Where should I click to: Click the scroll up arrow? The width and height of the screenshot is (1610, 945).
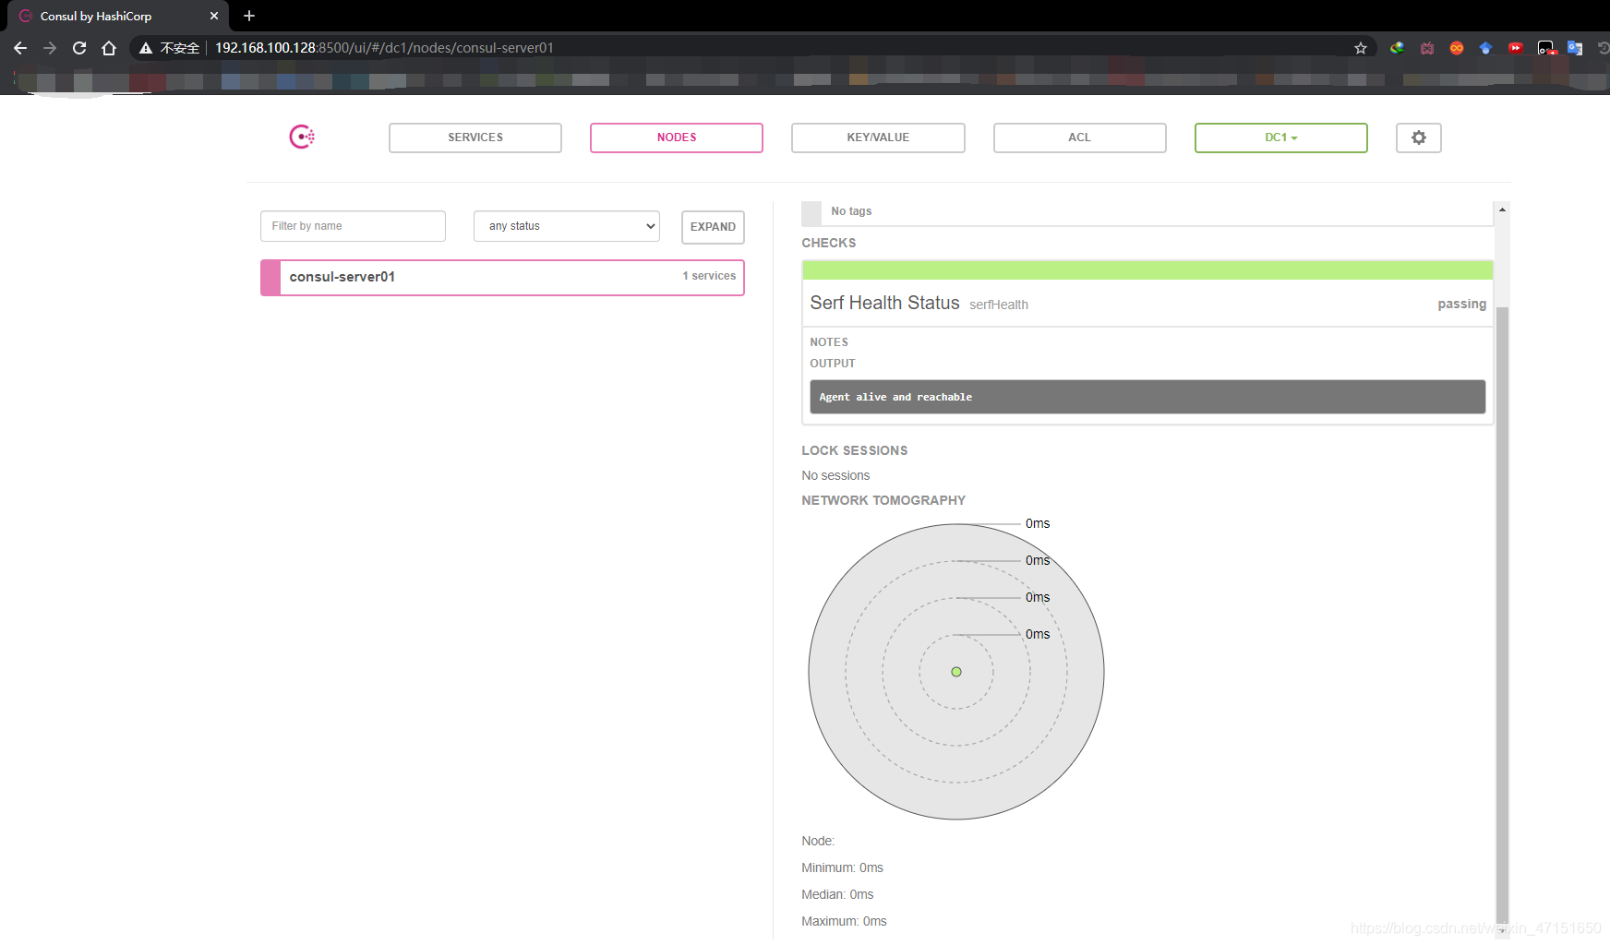click(1502, 209)
